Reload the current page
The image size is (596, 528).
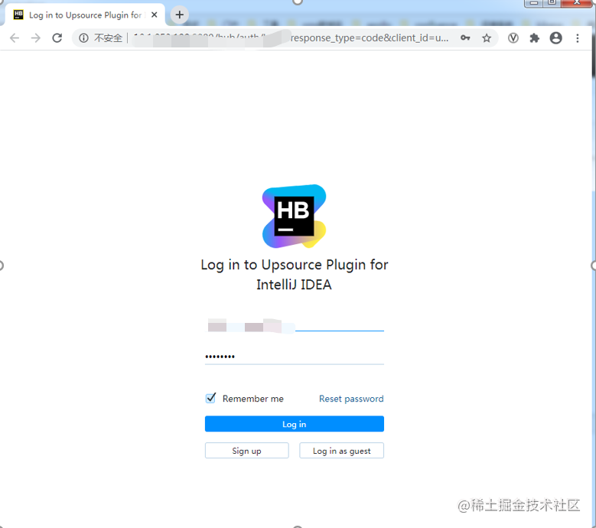coord(57,38)
